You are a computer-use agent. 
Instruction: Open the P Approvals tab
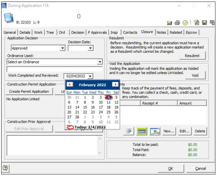coord(97,33)
